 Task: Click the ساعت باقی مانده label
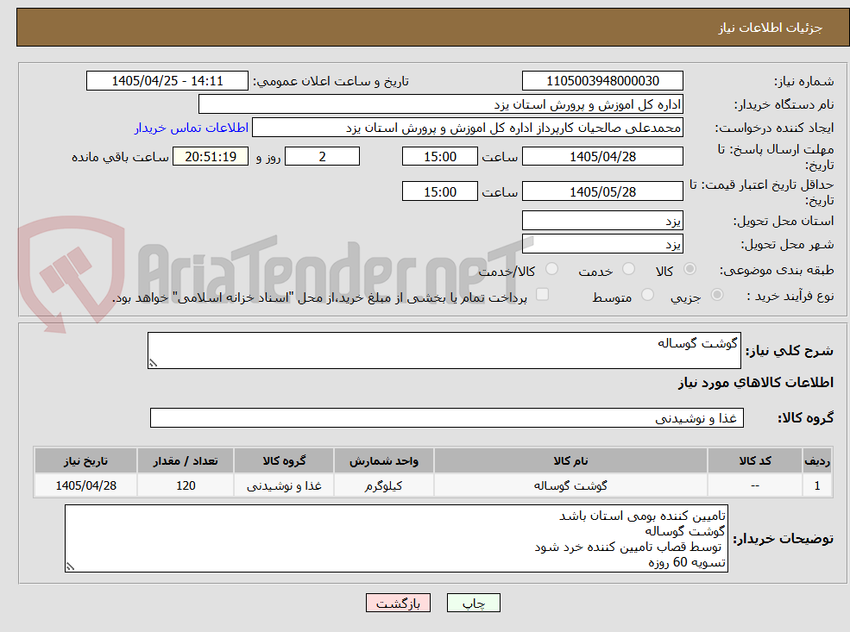[x=120, y=157]
